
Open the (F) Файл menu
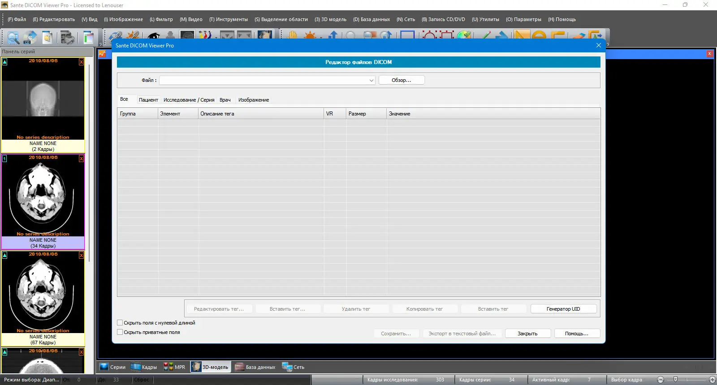point(17,19)
